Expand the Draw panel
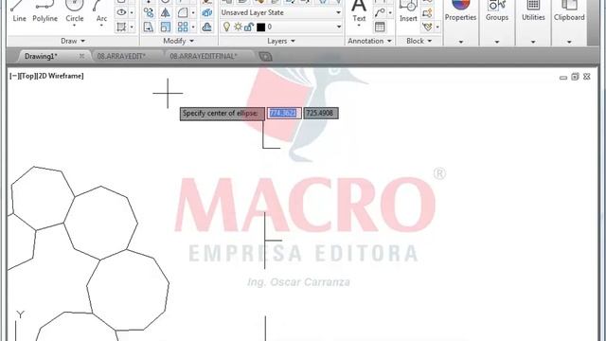606x341 pixels. [x=73, y=41]
